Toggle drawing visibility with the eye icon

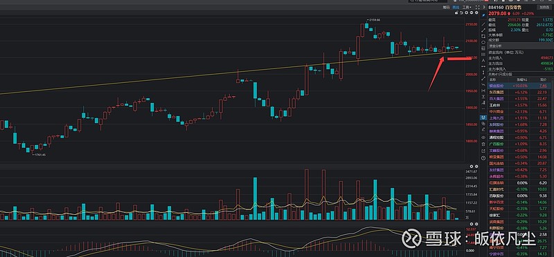(483, 137)
